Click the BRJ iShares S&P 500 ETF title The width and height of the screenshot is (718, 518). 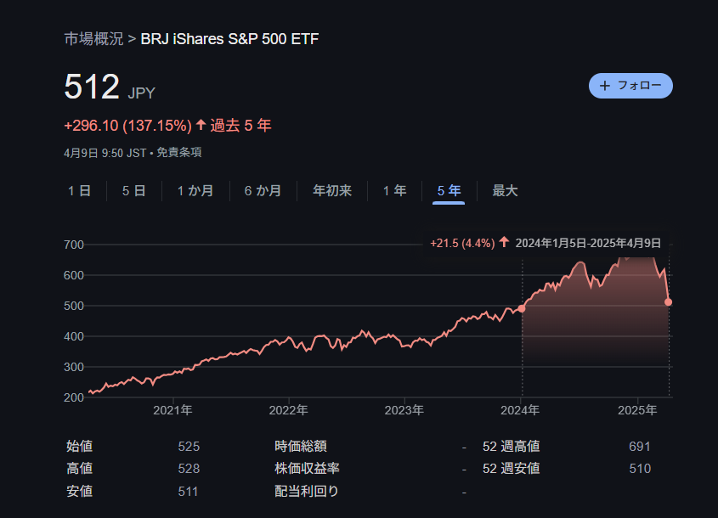pyautogui.click(x=229, y=39)
